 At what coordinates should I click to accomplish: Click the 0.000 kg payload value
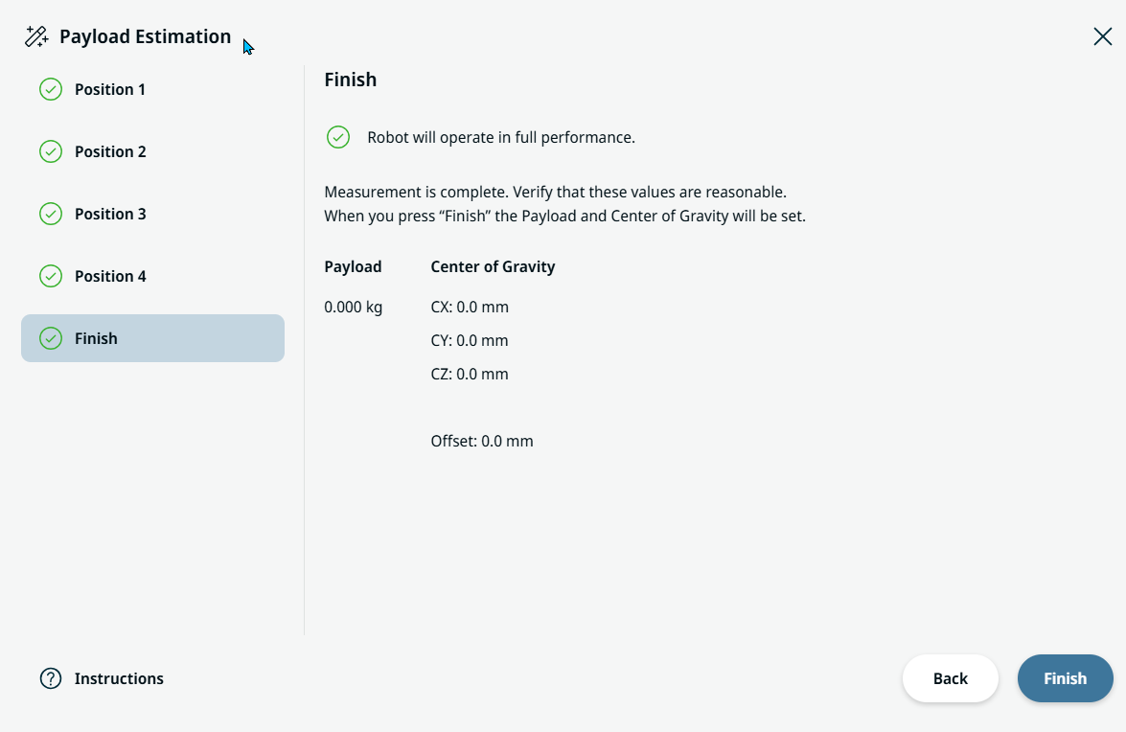point(354,308)
